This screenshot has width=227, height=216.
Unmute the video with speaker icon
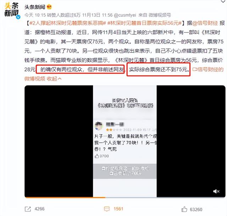coord(216,191)
